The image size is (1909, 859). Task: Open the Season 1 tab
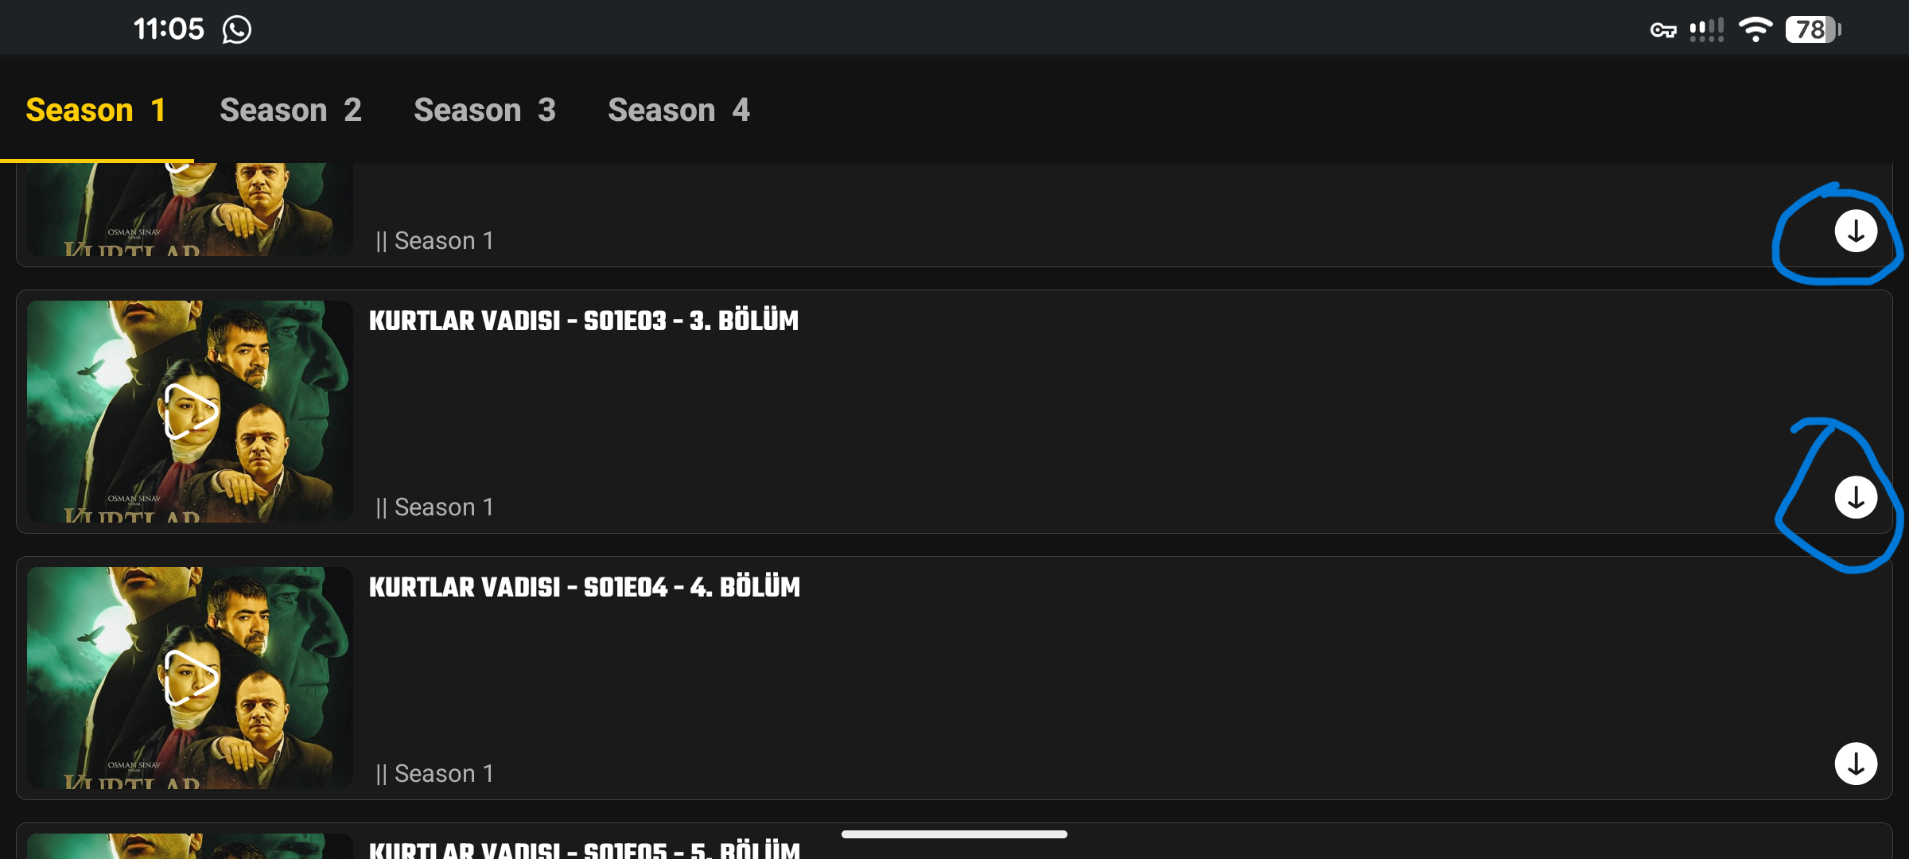pos(96,110)
